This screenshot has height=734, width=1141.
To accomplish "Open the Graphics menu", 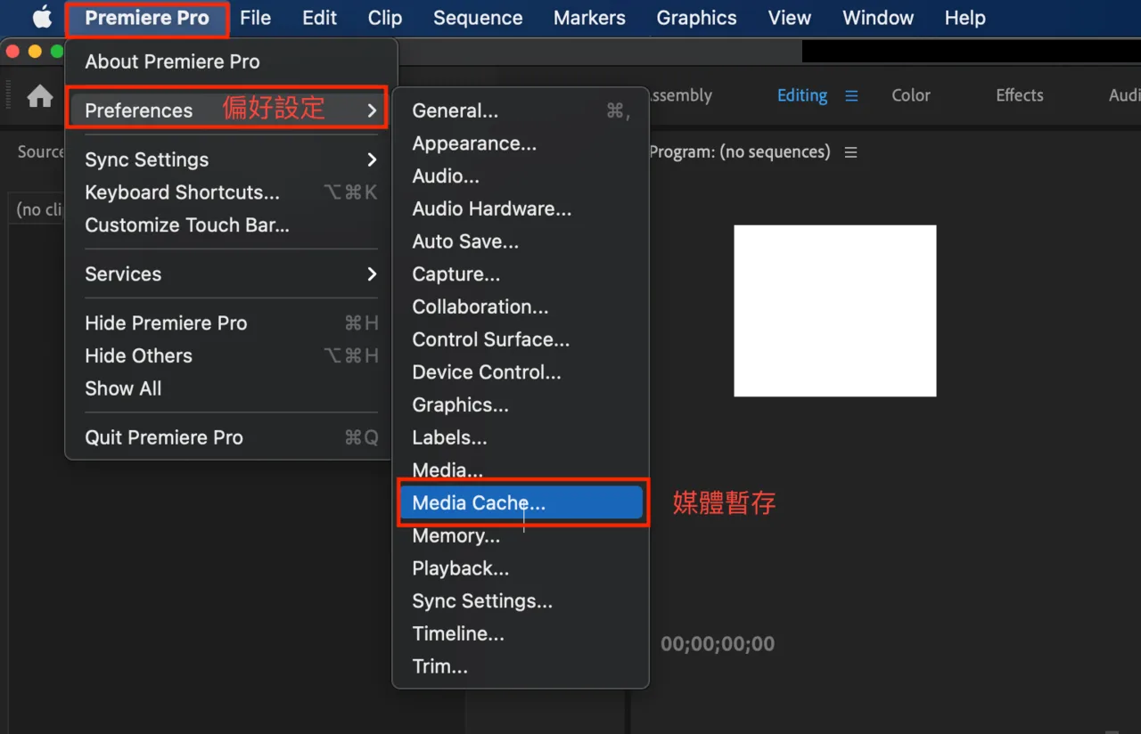I will click(696, 18).
